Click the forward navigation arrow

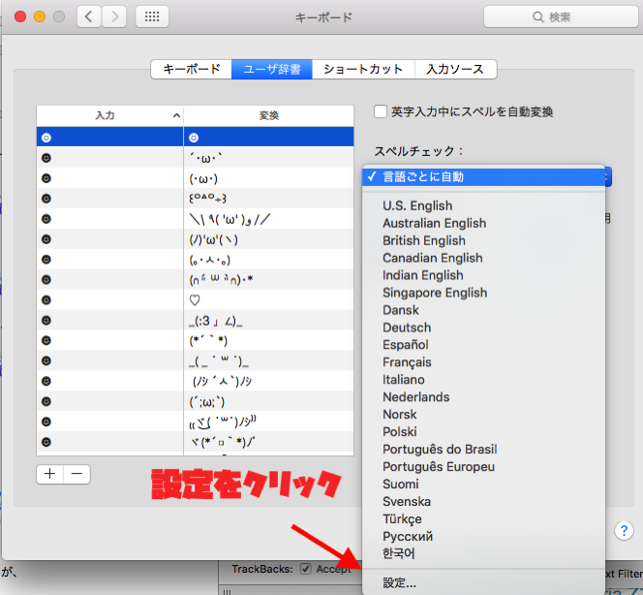tap(114, 16)
